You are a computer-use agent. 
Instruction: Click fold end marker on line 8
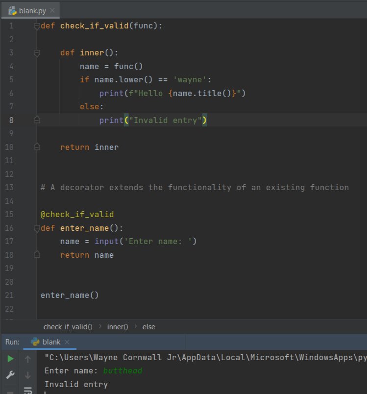click(x=37, y=120)
